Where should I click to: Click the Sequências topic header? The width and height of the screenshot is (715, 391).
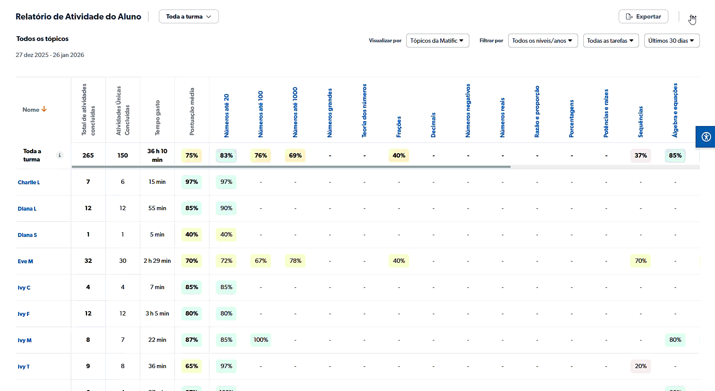[641, 122]
